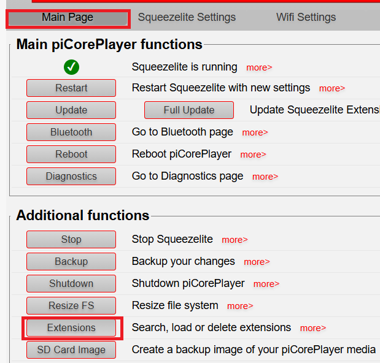The image size is (380, 363).
Task: Expand 'more>' beside Backup your changes
Action: (x=257, y=262)
